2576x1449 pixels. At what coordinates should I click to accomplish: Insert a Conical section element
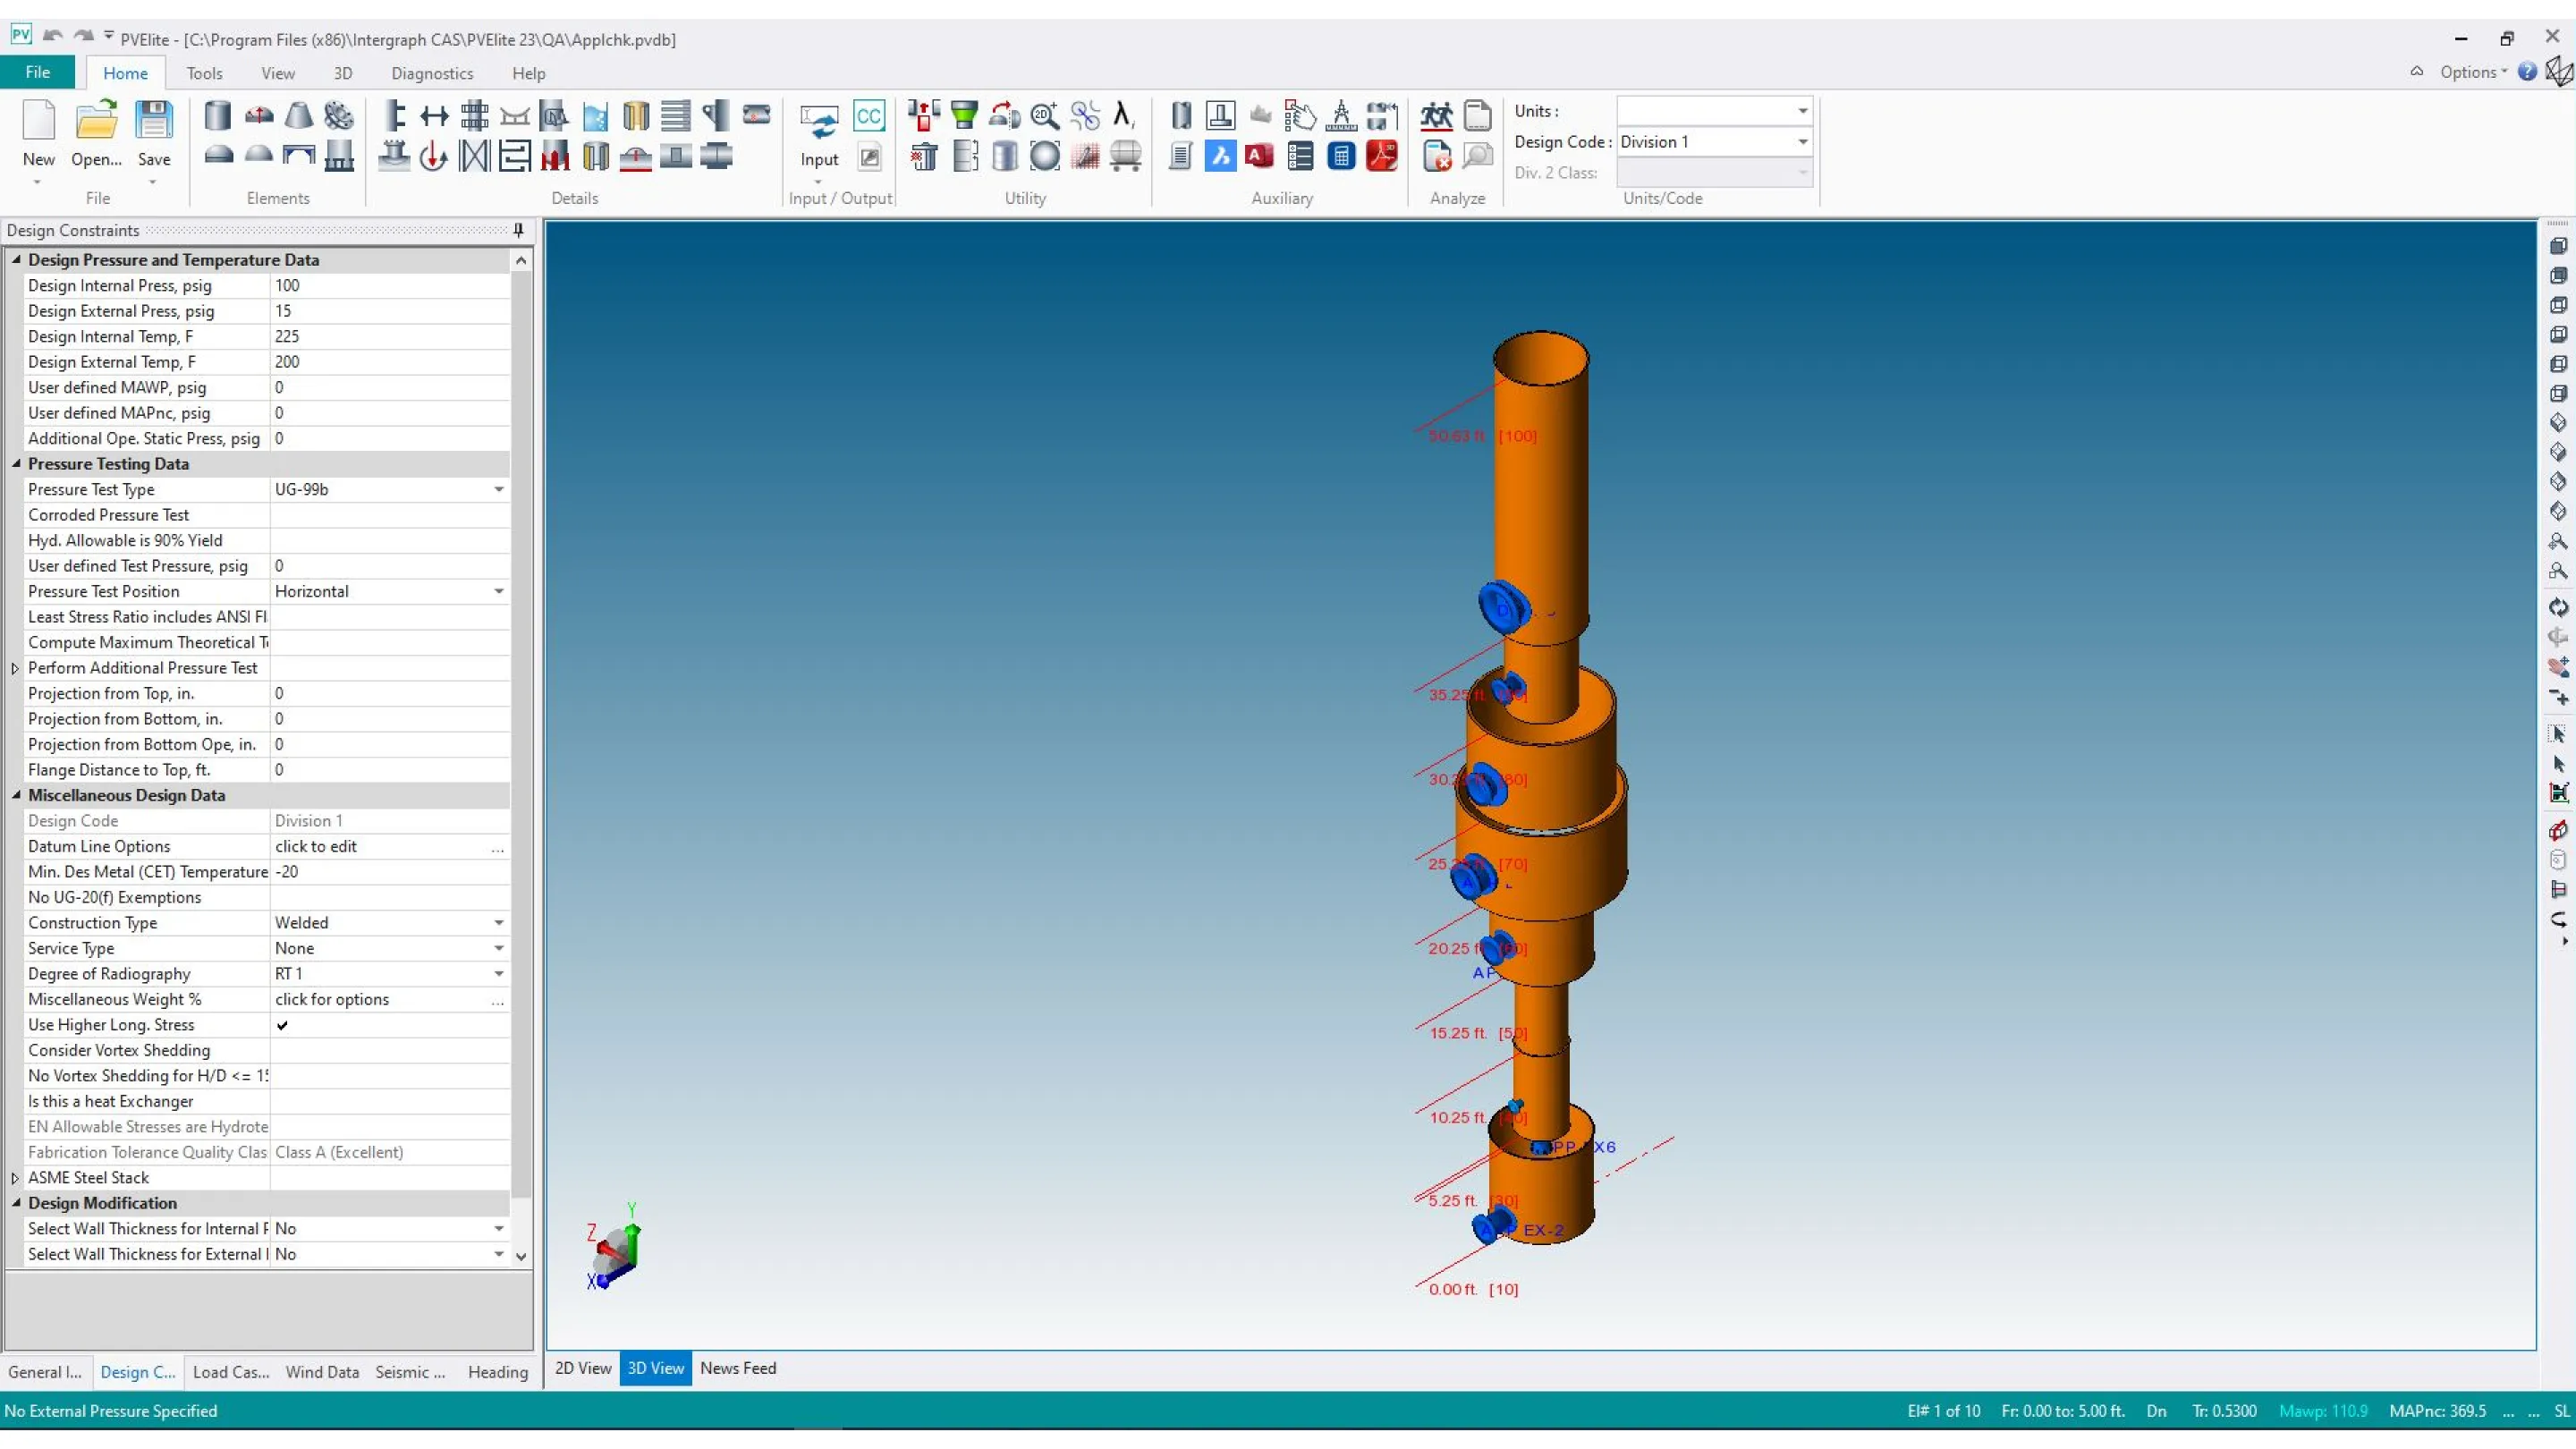(x=298, y=115)
